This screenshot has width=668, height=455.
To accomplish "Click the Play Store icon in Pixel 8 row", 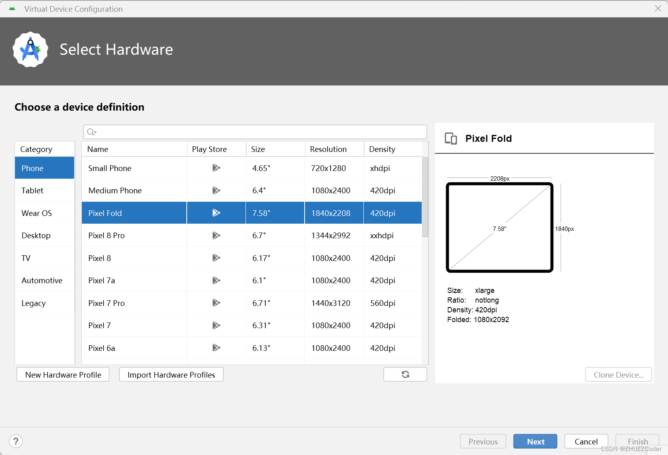I will (216, 258).
